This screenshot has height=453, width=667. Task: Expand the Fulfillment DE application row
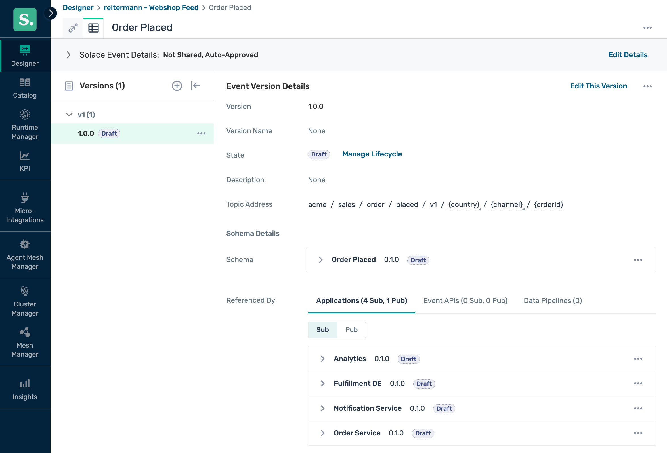(x=323, y=383)
